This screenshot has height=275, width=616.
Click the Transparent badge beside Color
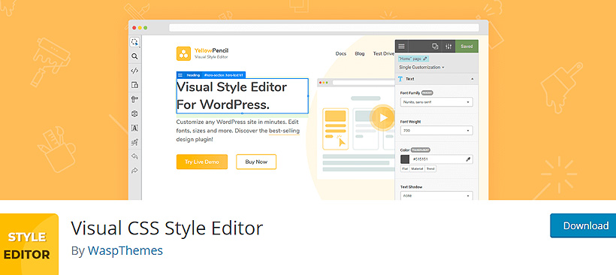click(x=421, y=150)
